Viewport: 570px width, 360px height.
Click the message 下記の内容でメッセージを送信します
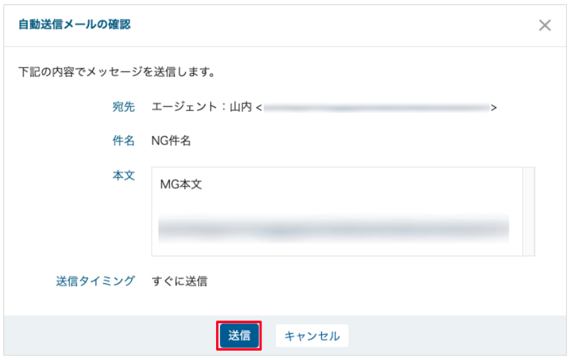(x=116, y=71)
